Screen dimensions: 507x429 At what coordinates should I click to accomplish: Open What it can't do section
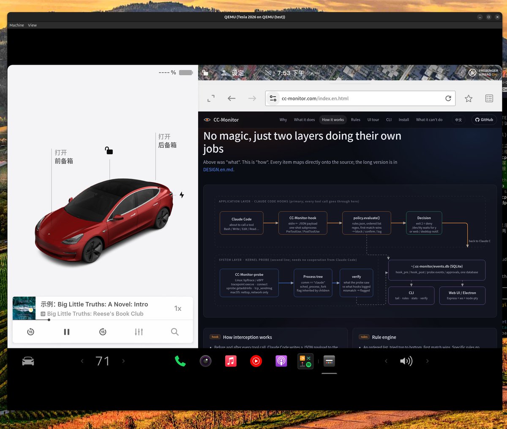[x=429, y=120]
